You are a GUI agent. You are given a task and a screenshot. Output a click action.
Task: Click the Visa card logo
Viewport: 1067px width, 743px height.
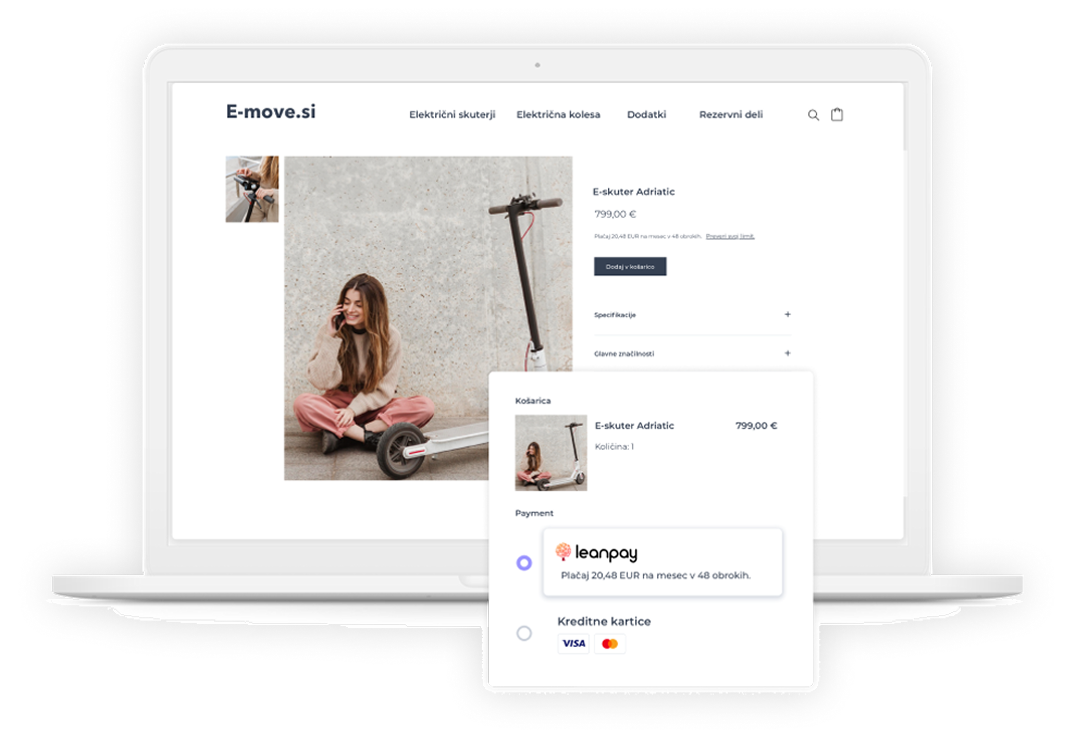pos(573,643)
